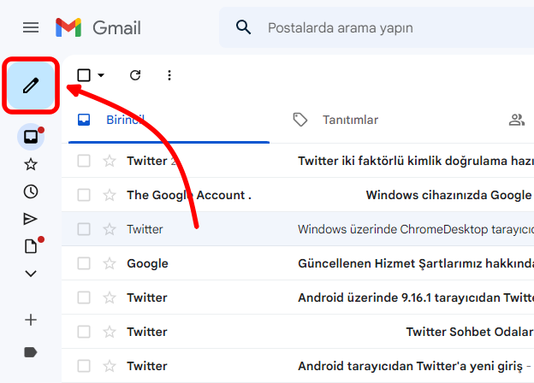The width and height of the screenshot is (534, 383).
Task: Check the Google Güncellenen Hizmet checkbox
Action: (x=84, y=263)
